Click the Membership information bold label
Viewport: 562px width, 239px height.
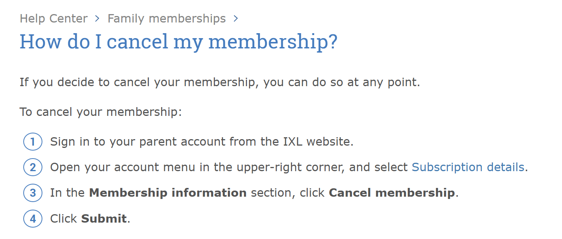click(167, 192)
